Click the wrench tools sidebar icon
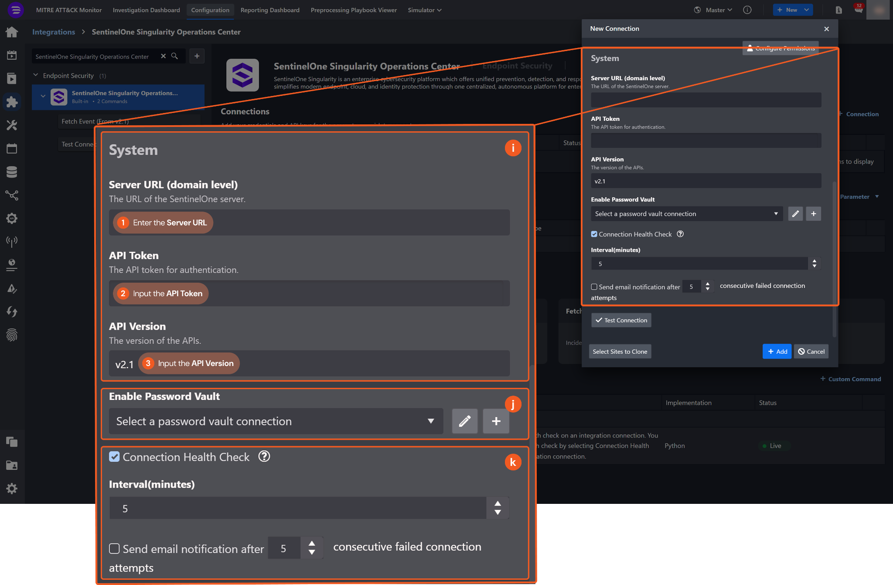Screen dimensions: 893x585 12,125
